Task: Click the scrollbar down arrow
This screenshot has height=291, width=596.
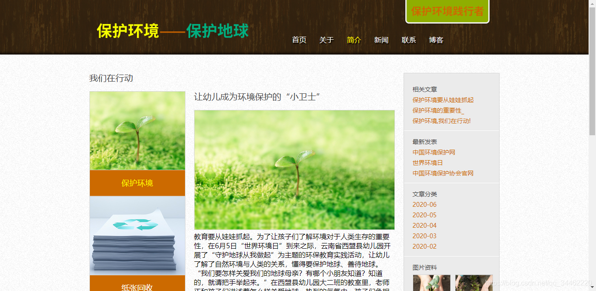Action: click(x=593, y=288)
